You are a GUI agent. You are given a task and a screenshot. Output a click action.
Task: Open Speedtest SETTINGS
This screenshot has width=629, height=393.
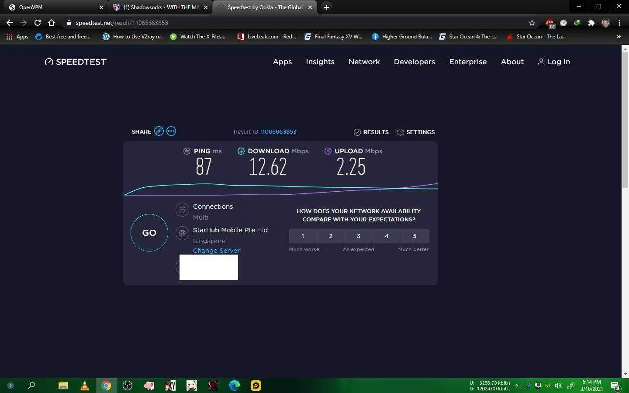tap(416, 132)
